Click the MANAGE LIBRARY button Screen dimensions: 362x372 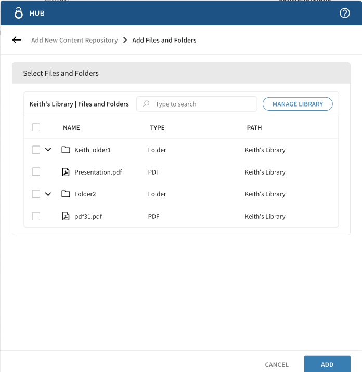coord(298,104)
